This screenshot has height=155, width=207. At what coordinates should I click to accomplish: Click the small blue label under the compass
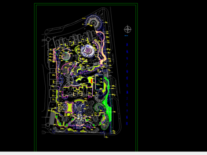pyautogui.click(x=126, y=35)
